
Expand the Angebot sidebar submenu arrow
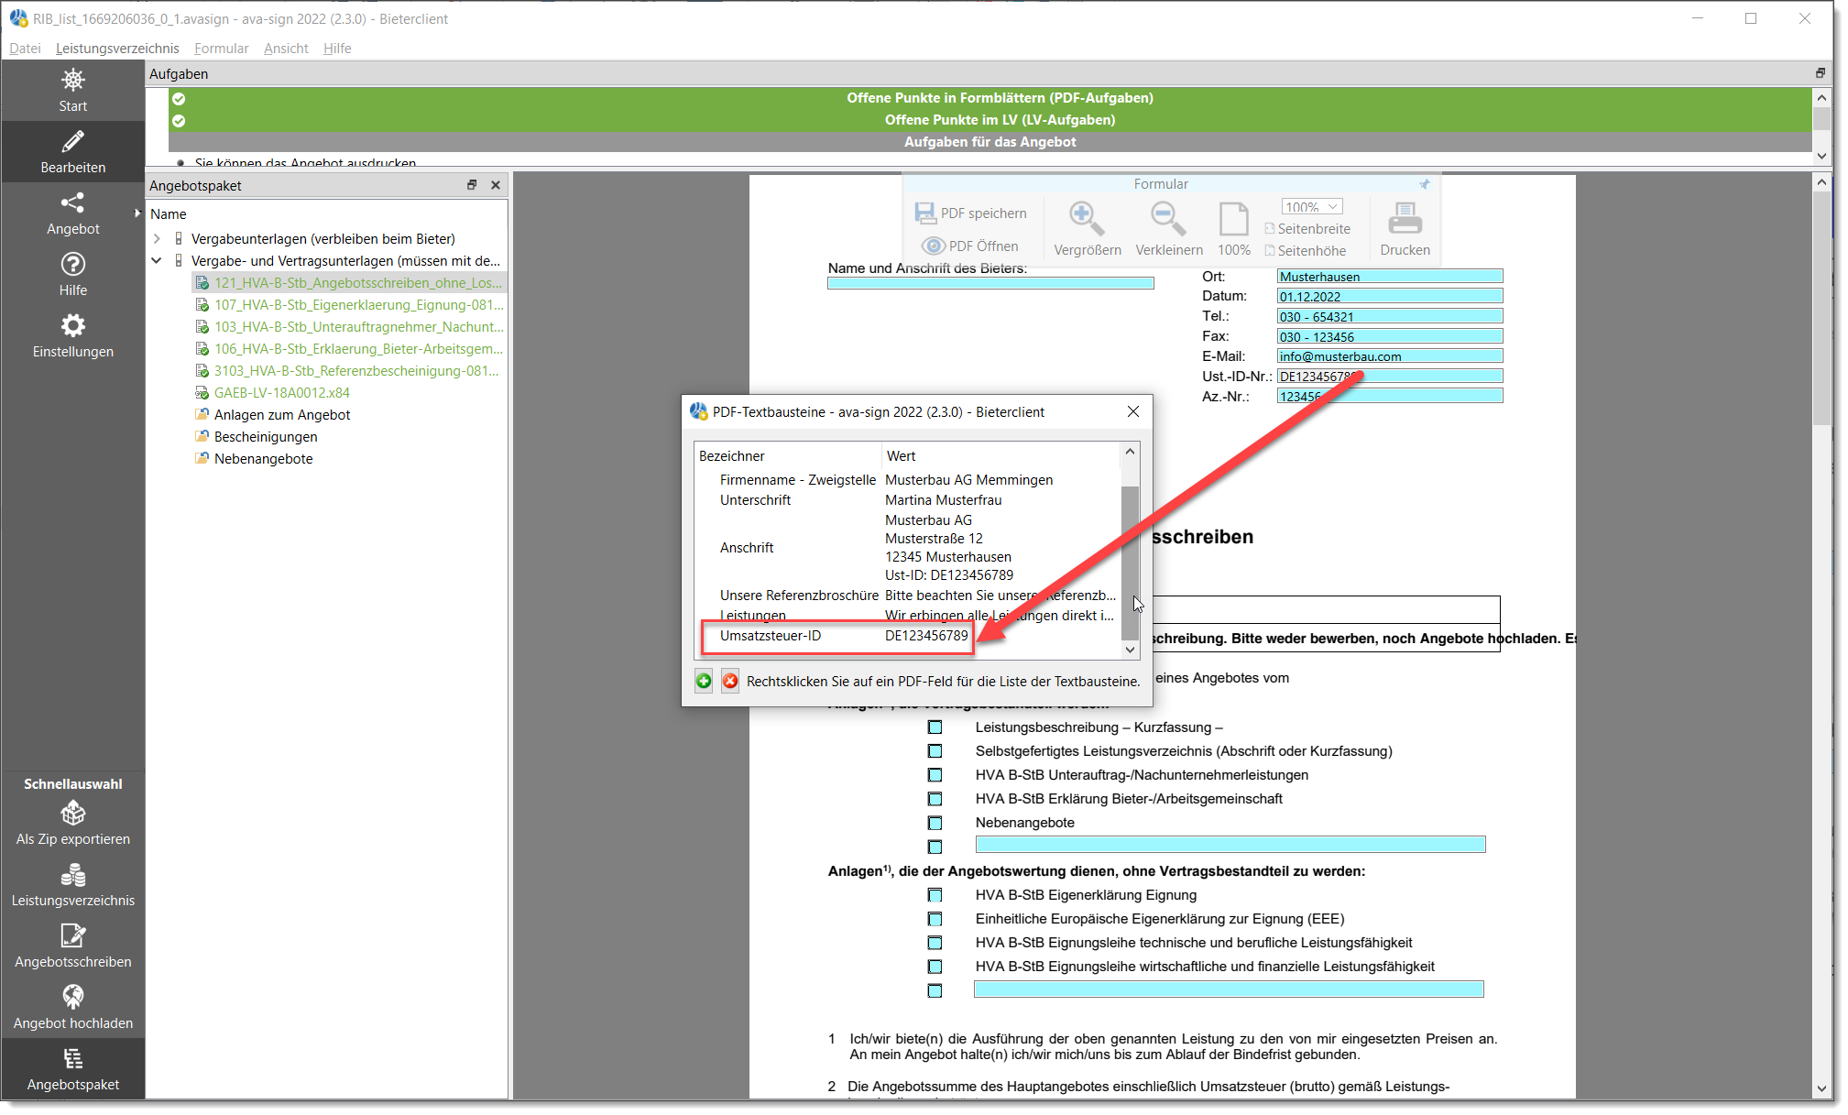pyautogui.click(x=137, y=213)
